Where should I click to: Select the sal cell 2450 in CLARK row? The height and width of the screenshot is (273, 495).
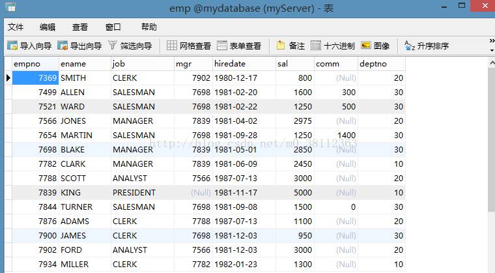click(x=295, y=164)
